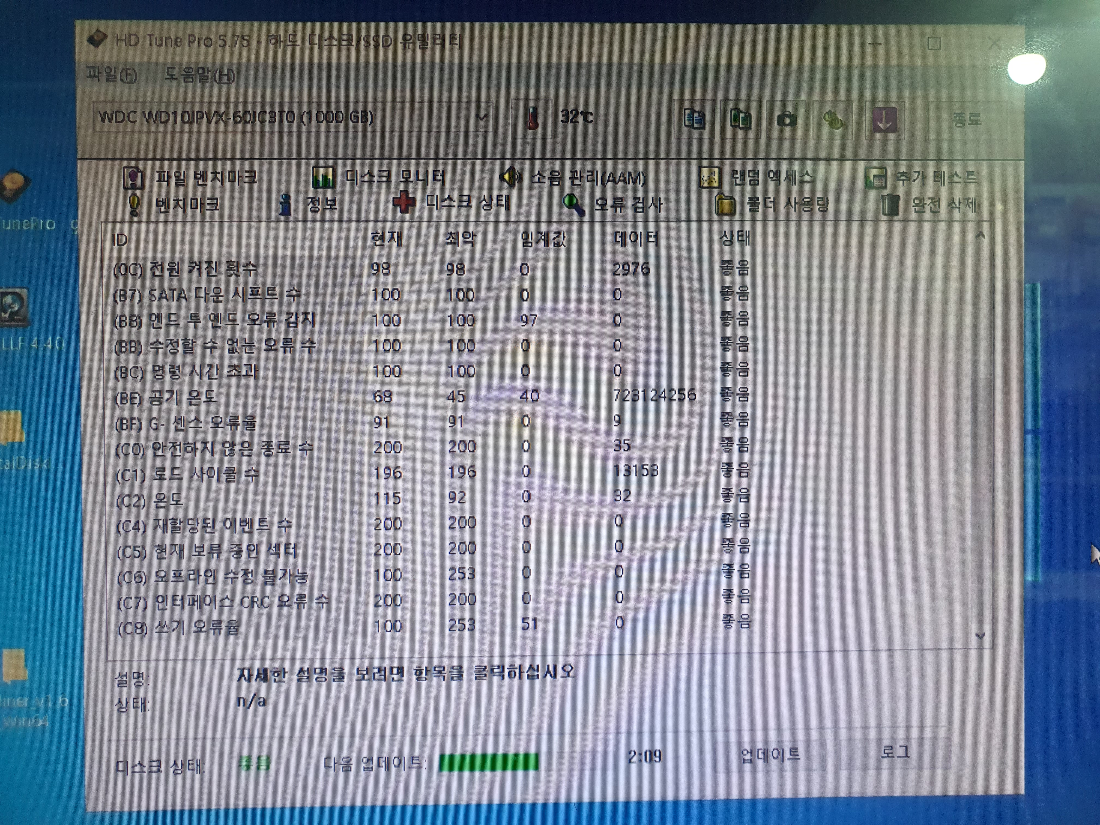The image size is (1100, 825).
Task: Click the File Benchmark tab icon
Action: (133, 178)
